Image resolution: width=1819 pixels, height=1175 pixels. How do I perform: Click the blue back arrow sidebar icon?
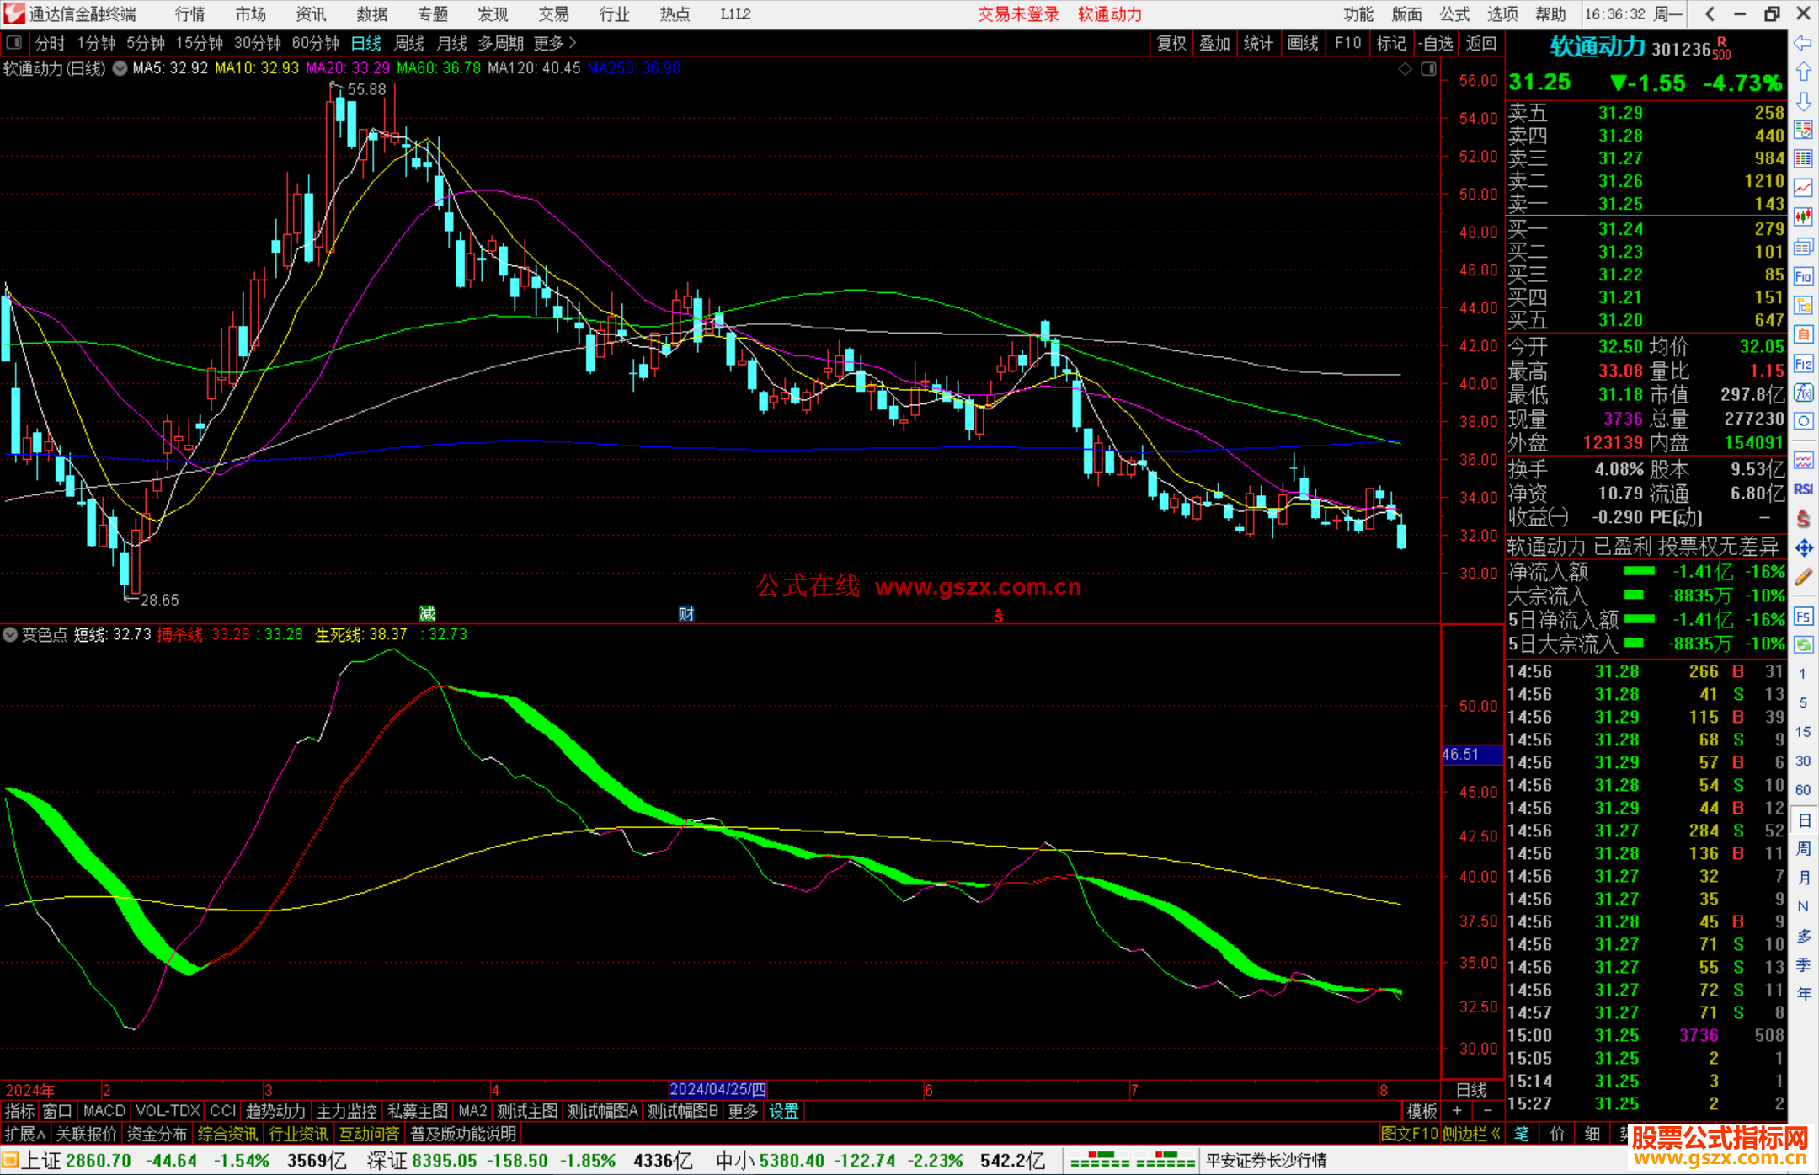pos(1803,43)
